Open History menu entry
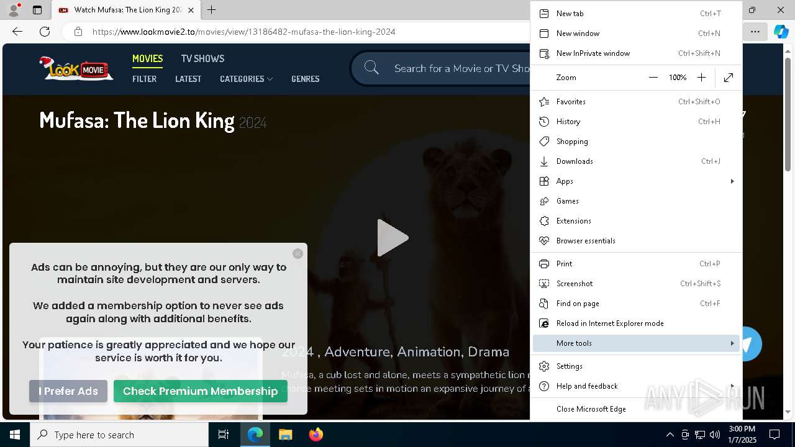Screen dimensions: 795x447 coord(636,122)
